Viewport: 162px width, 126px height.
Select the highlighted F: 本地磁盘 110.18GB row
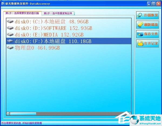click(53, 41)
